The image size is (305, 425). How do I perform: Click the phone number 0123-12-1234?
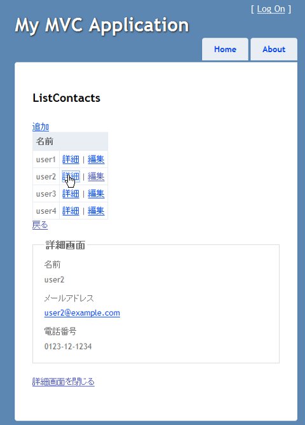click(x=68, y=346)
